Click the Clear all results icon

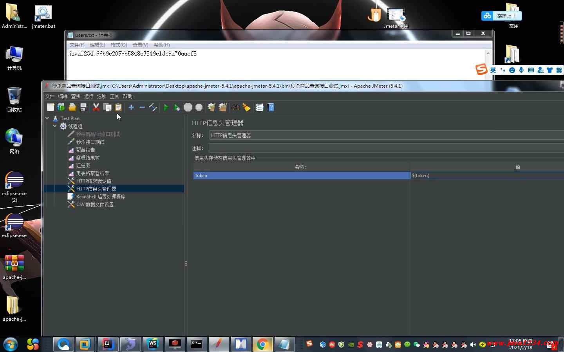click(223, 107)
